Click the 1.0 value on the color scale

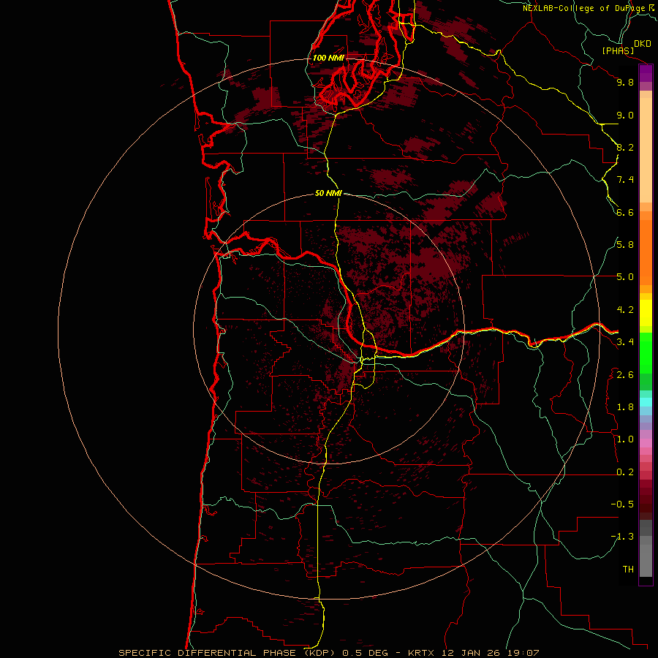tap(625, 439)
